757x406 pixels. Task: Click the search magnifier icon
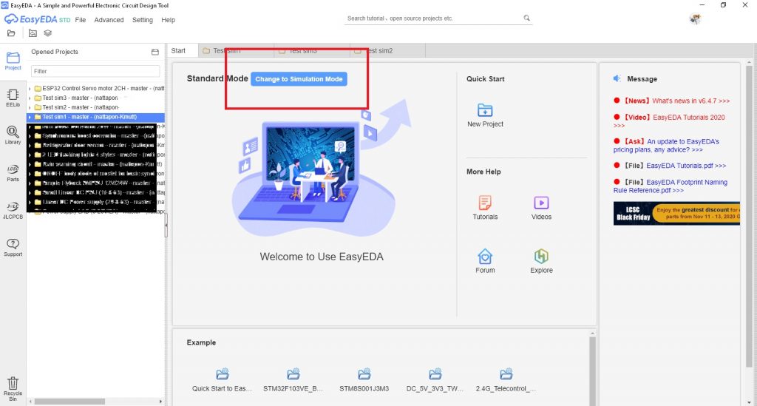pos(526,18)
